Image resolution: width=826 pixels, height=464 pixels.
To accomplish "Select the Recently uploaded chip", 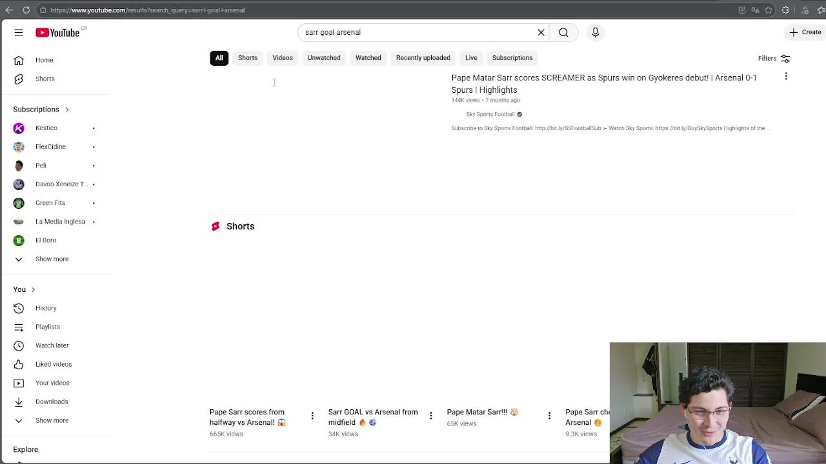I will [x=423, y=58].
